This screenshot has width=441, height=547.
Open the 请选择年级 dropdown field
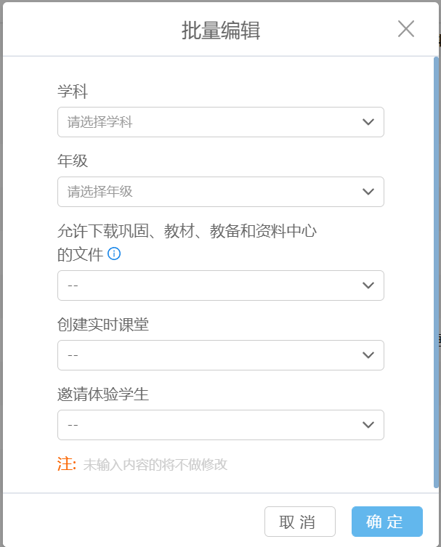pos(221,192)
